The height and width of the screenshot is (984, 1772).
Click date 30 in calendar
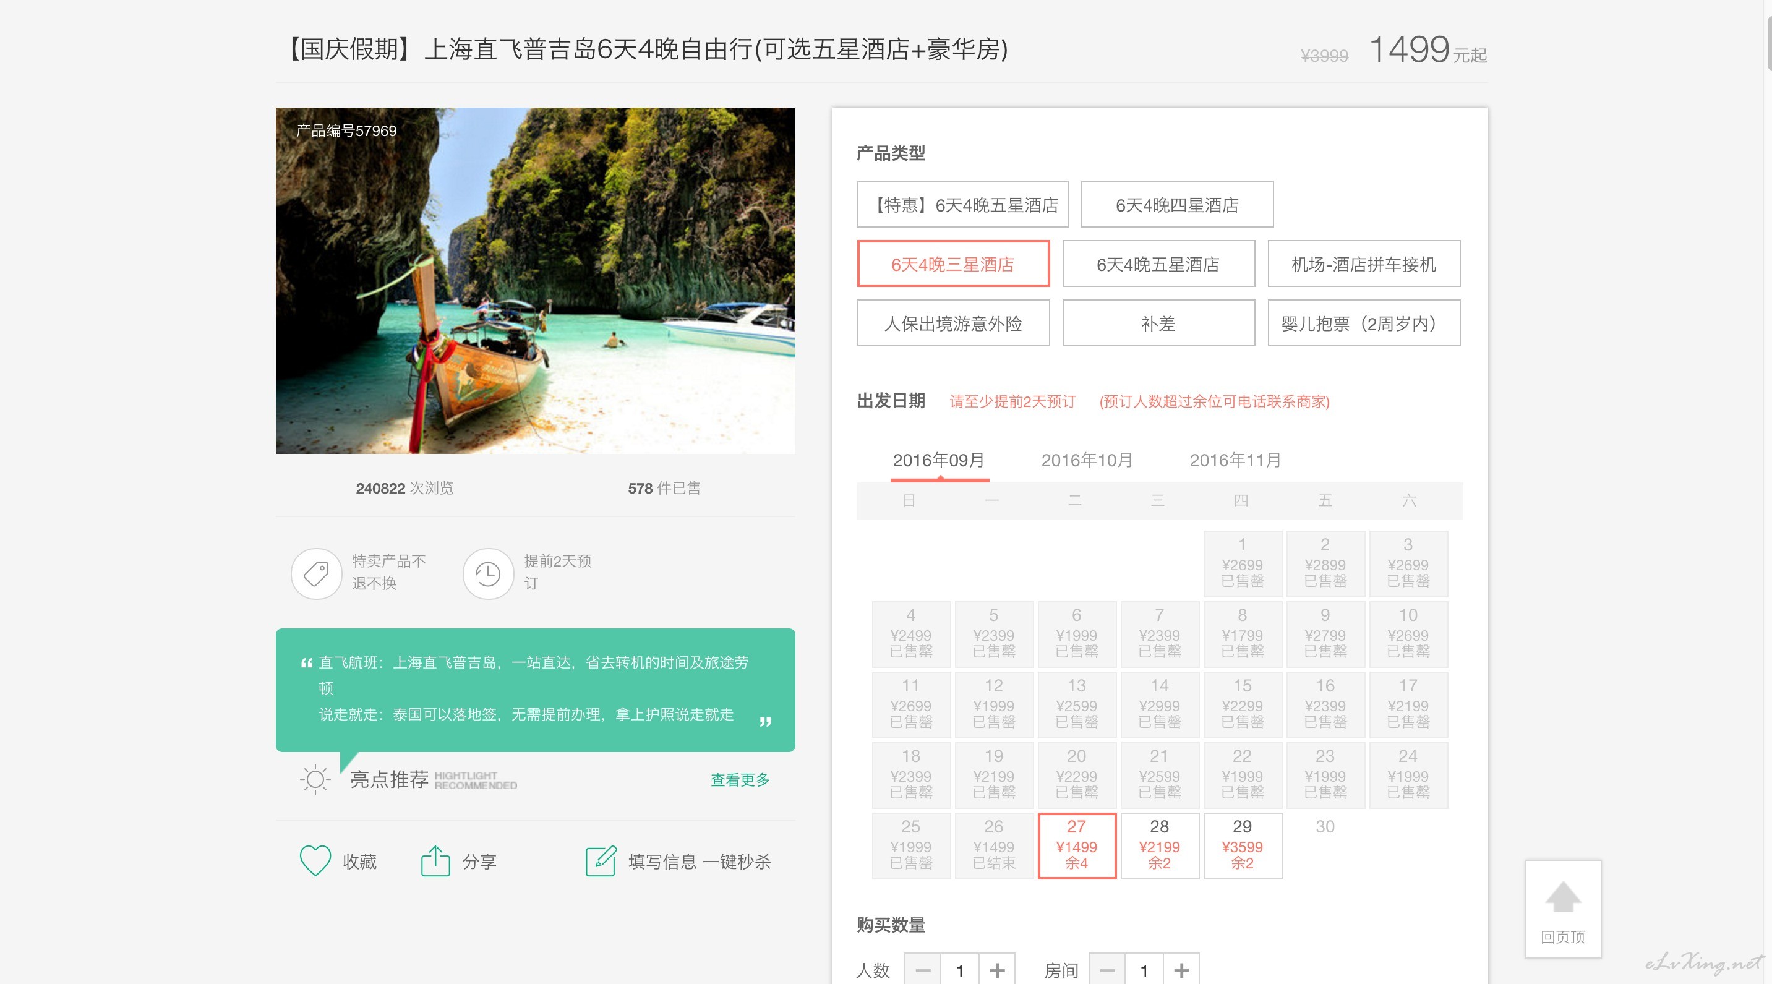[1325, 826]
